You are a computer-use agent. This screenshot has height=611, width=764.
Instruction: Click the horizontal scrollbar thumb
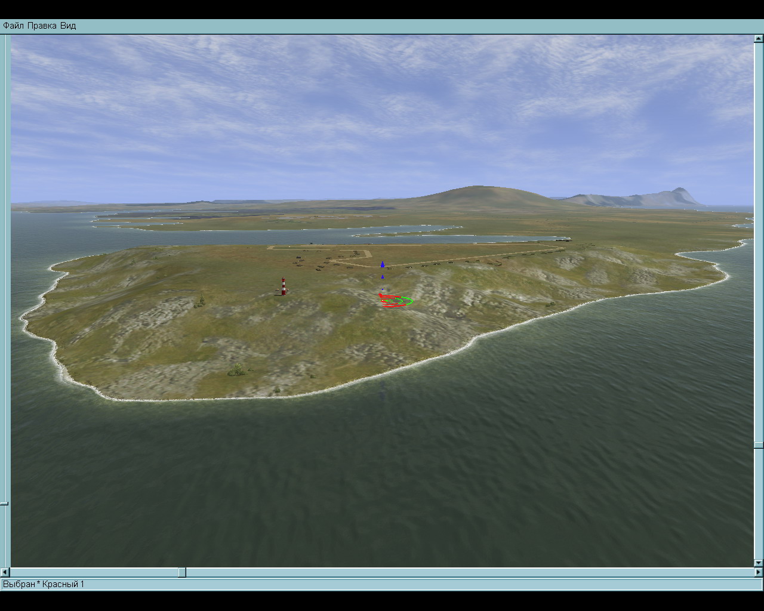182,572
